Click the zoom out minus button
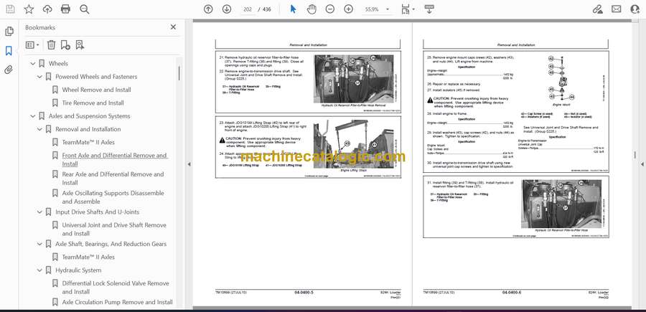The image size is (646, 312). (330, 9)
